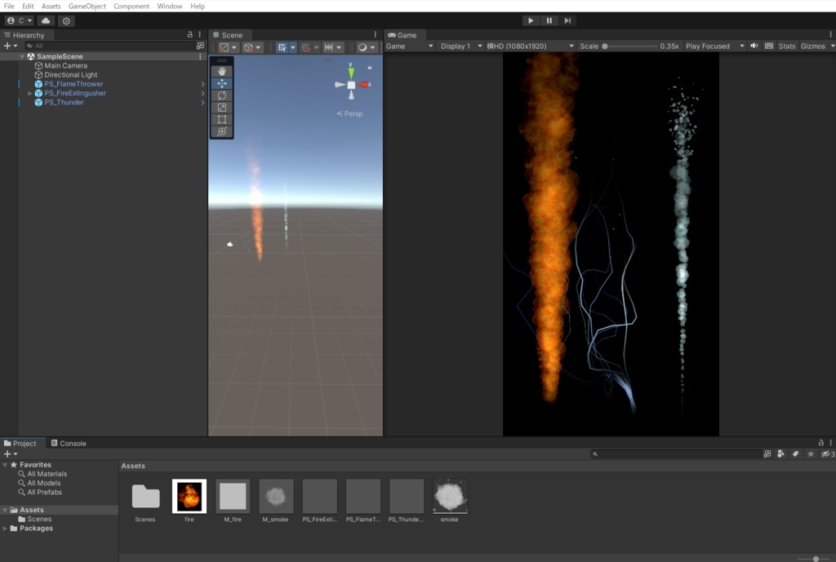Image resolution: width=836 pixels, height=562 pixels.
Task: Adjust the Game view Scale slider
Action: point(605,46)
